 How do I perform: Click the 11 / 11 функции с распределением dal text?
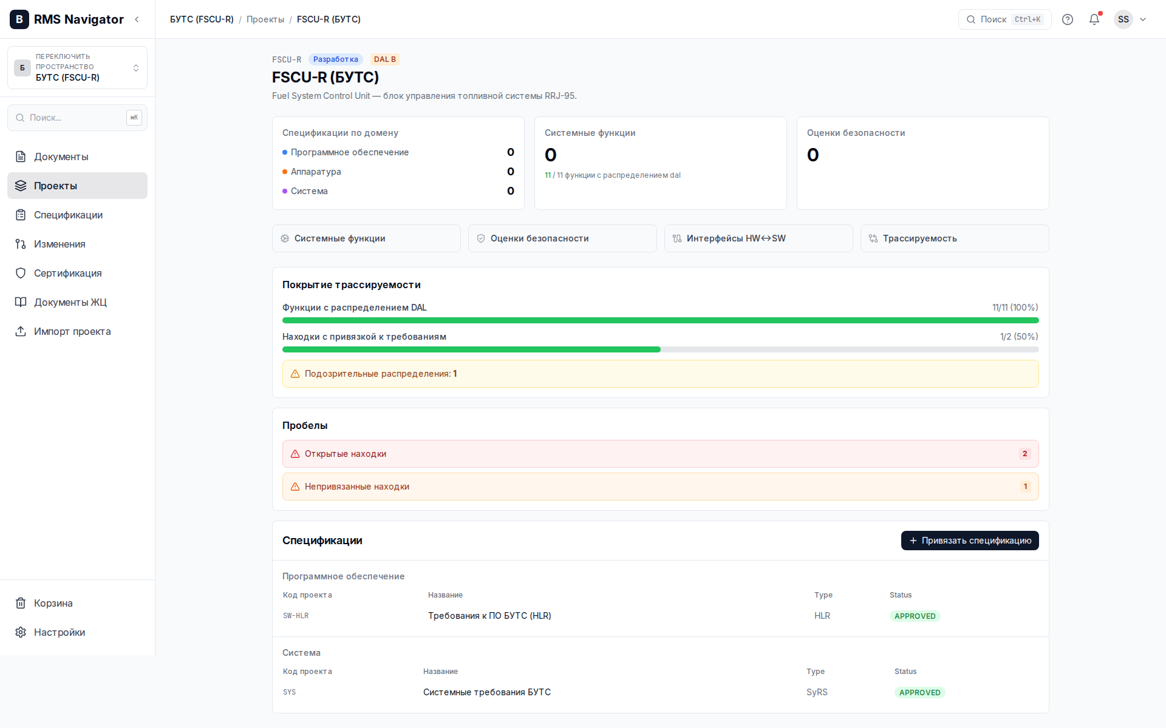(613, 175)
